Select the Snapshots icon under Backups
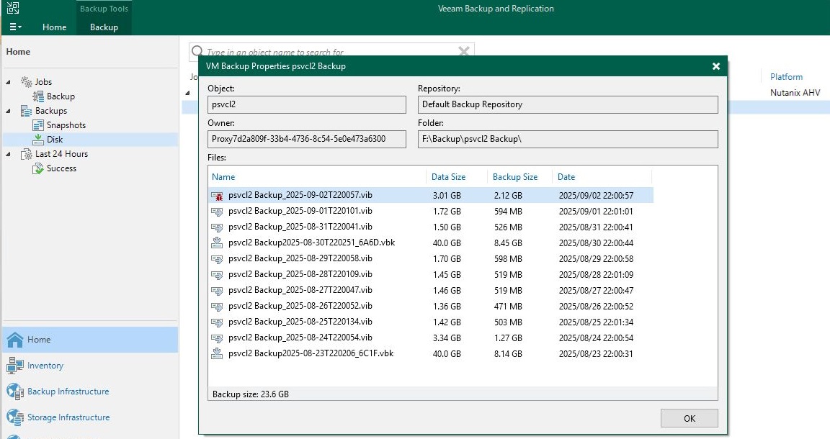This screenshot has height=439, width=830. tap(38, 125)
